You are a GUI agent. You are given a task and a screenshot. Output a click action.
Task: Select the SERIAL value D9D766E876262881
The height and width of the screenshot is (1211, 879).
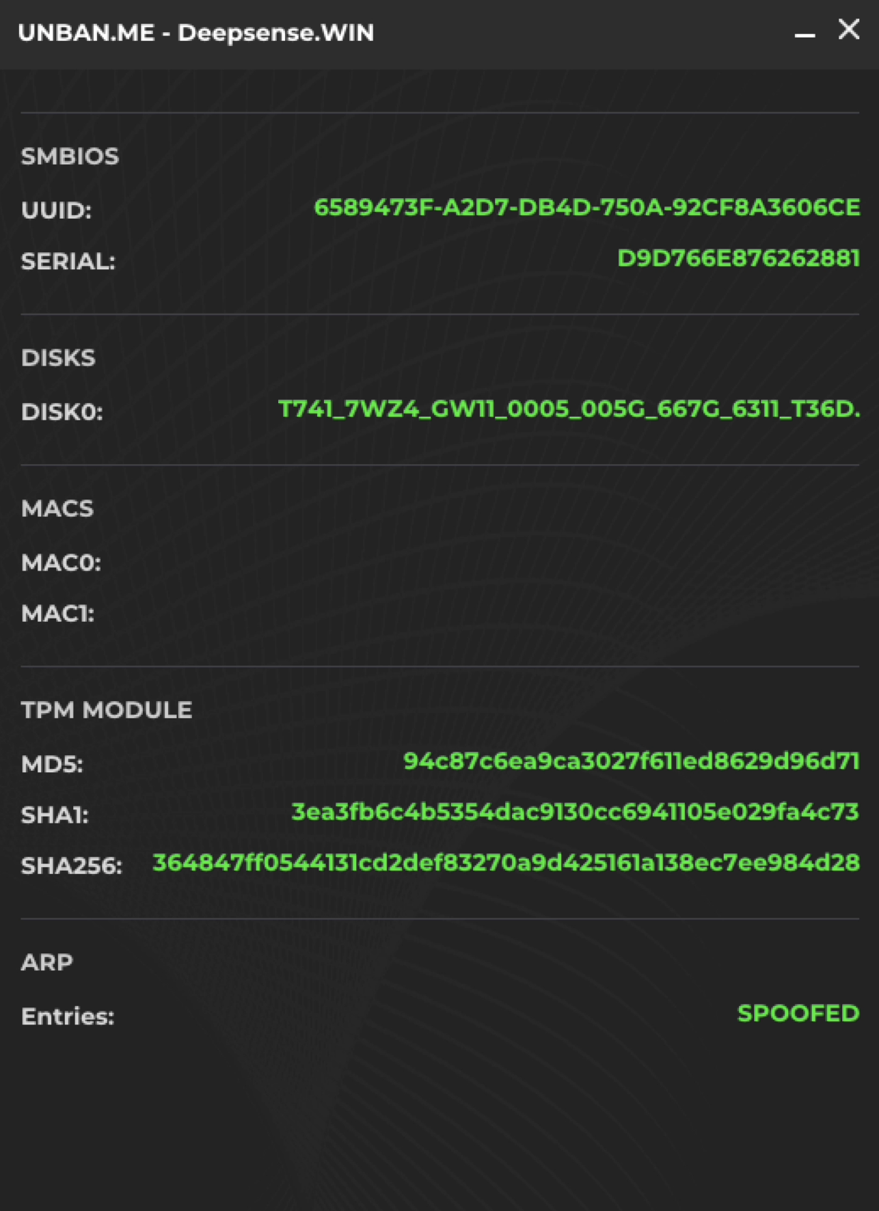[738, 258]
